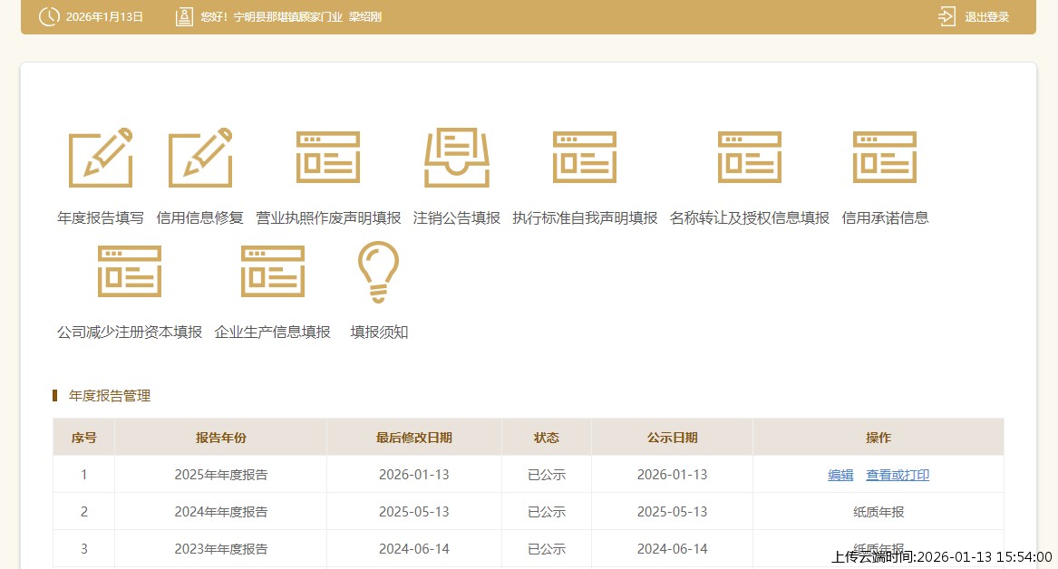Open 执行标准自我声明填报 icon

click(x=585, y=158)
